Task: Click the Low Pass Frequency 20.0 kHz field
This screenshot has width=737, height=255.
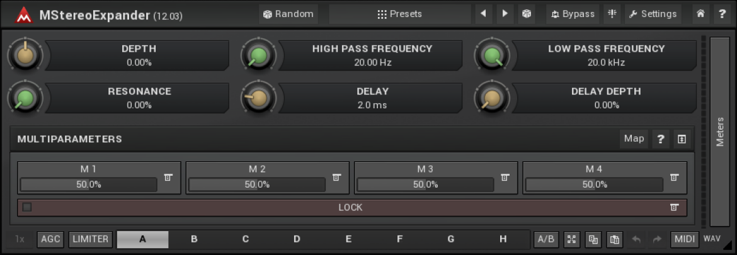Action: (x=606, y=62)
